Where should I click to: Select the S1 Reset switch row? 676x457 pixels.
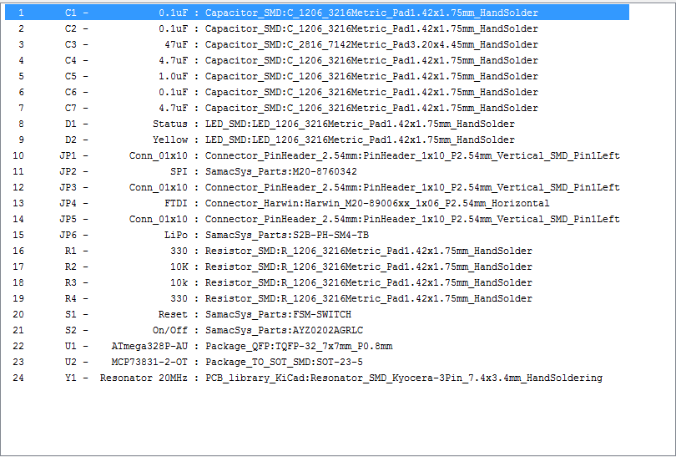click(317, 315)
